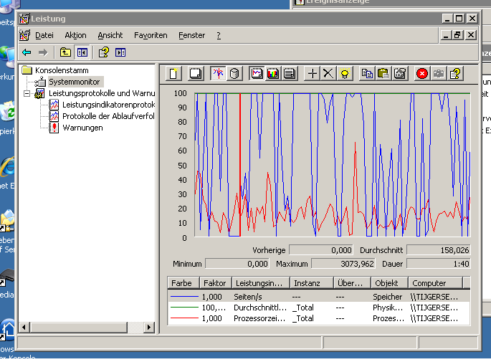
Task: Select Leistungsindikatorenprotokolle tree item
Action: pos(109,105)
